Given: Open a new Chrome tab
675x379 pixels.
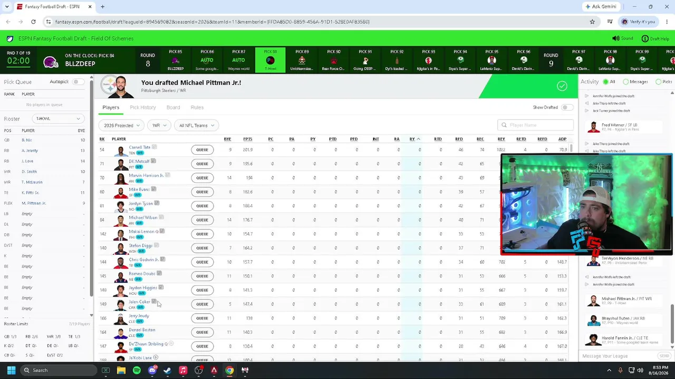Looking at the screenshot, I should point(102,7).
